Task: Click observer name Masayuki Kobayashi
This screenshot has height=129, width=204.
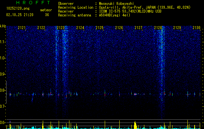Action: click(116, 4)
